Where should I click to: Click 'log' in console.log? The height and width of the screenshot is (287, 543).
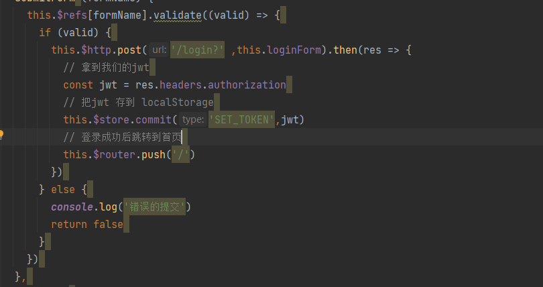(109, 207)
